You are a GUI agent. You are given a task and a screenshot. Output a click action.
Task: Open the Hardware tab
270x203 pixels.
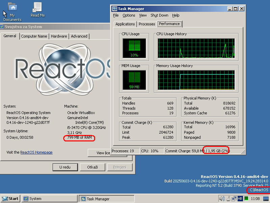[59, 36]
